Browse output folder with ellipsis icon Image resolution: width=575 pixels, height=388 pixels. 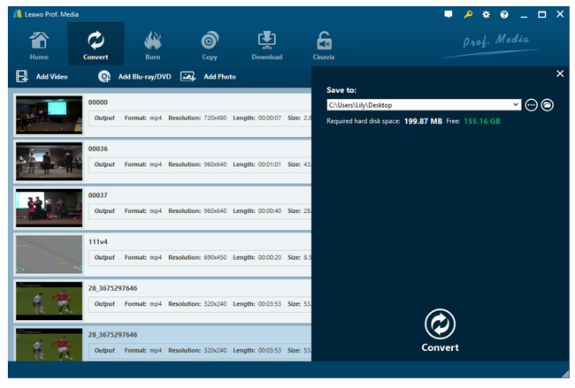(x=531, y=105)
